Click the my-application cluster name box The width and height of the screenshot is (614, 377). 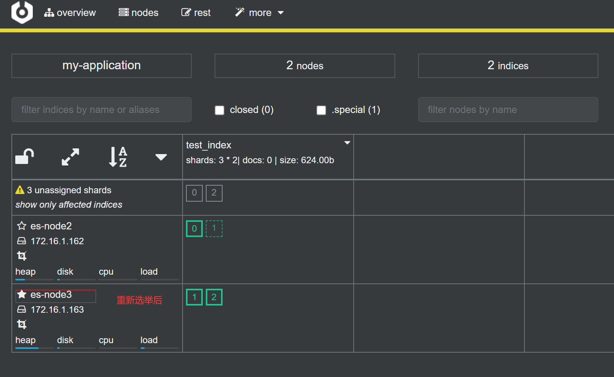point(101,65)
